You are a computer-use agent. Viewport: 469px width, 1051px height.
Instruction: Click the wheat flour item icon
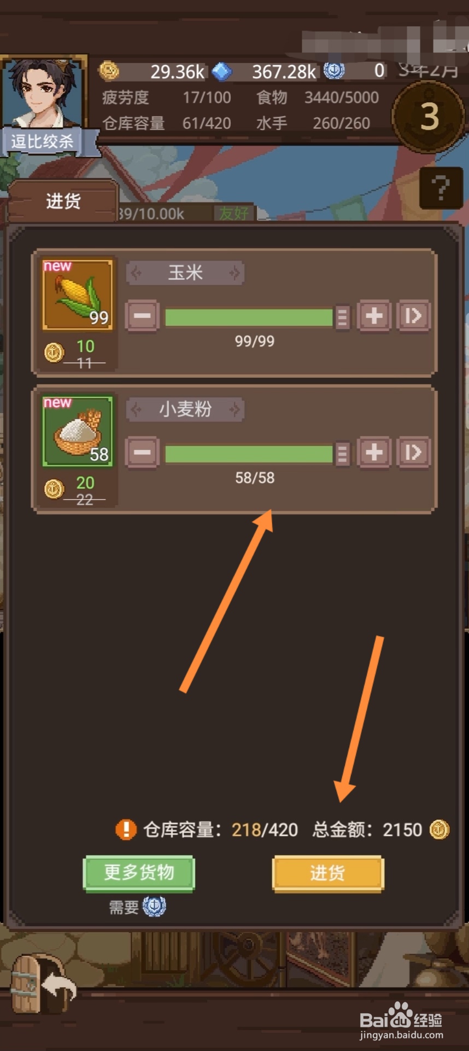pyautogui.click(x=78, y=431)
